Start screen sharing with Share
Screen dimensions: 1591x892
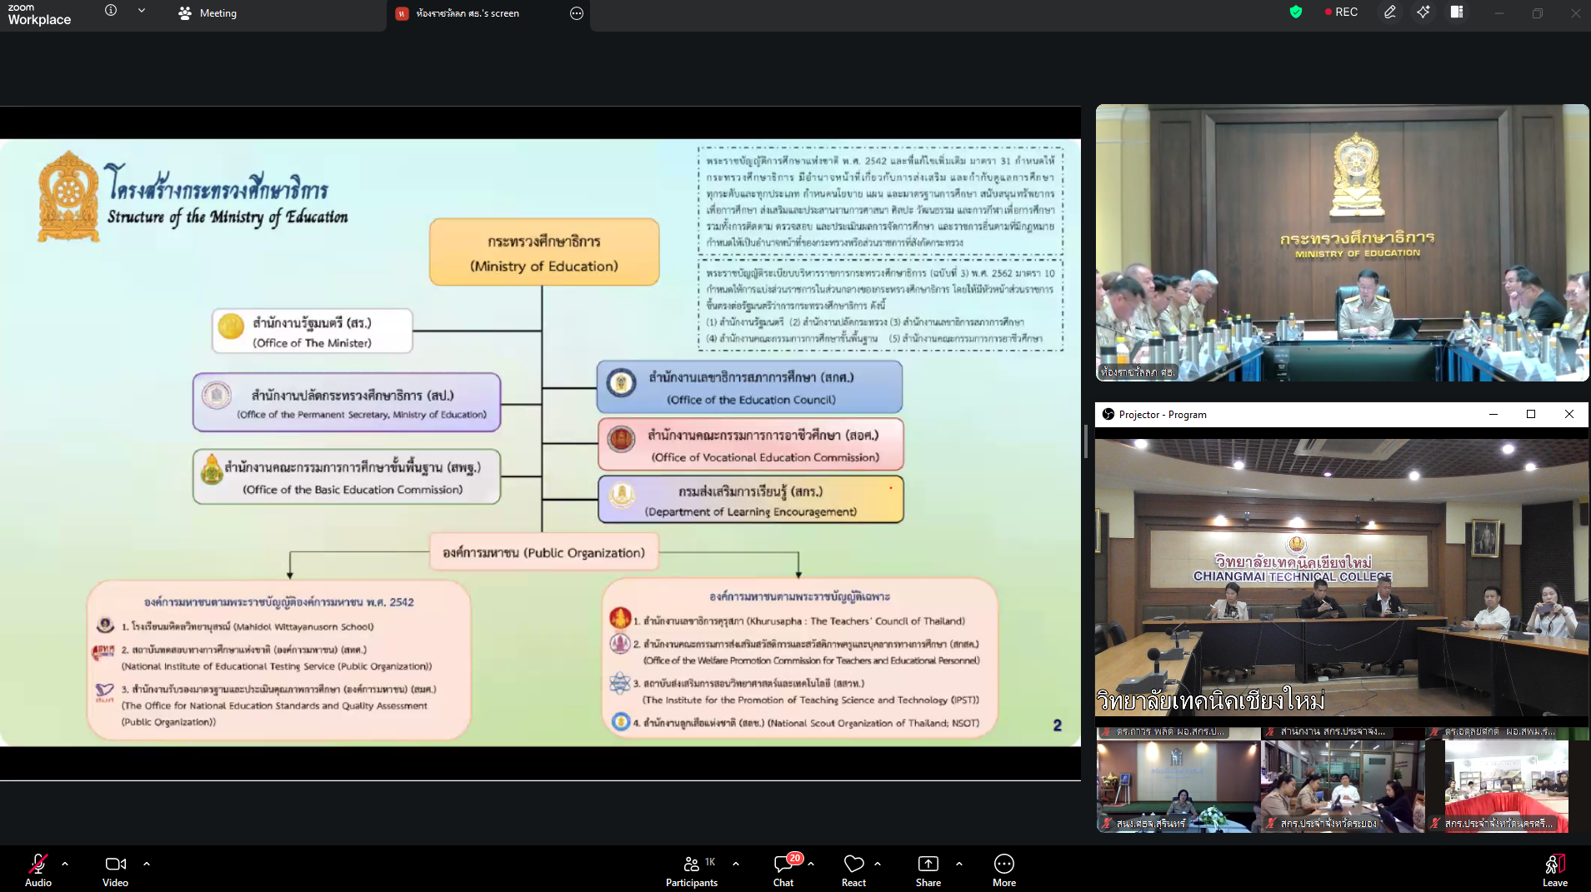pyautogui.click(x=928, y=869)
